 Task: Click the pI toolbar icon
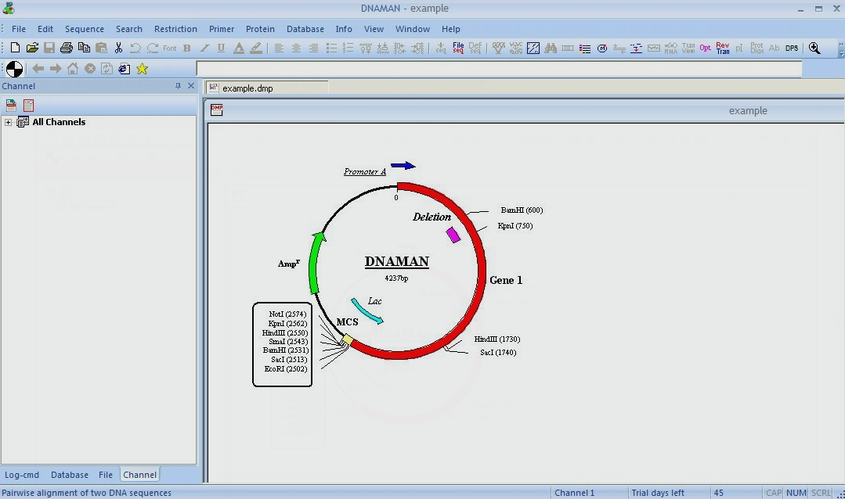tap(738, 48)
